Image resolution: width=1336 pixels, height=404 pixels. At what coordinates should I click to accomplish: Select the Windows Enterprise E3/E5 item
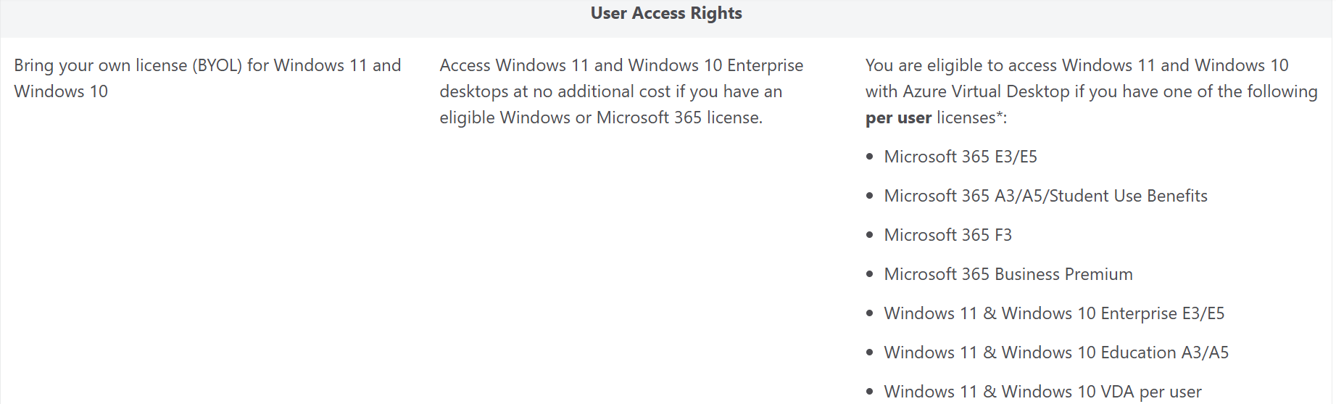coord(1054,313)
